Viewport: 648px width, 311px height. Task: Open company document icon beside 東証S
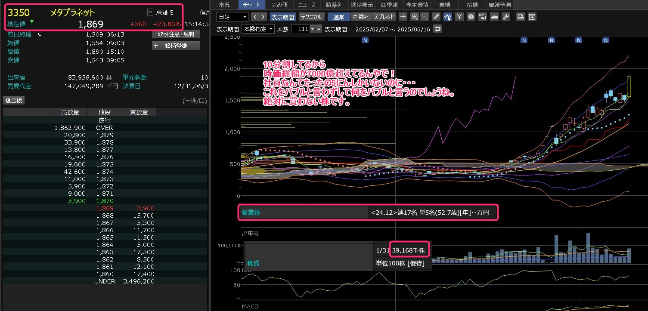pyautogui.click(x=150, y=12)
